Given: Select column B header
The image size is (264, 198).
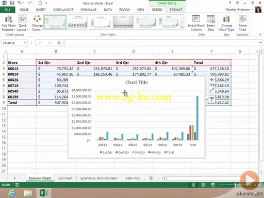Looking at the screenshot, I should (56, 52).
